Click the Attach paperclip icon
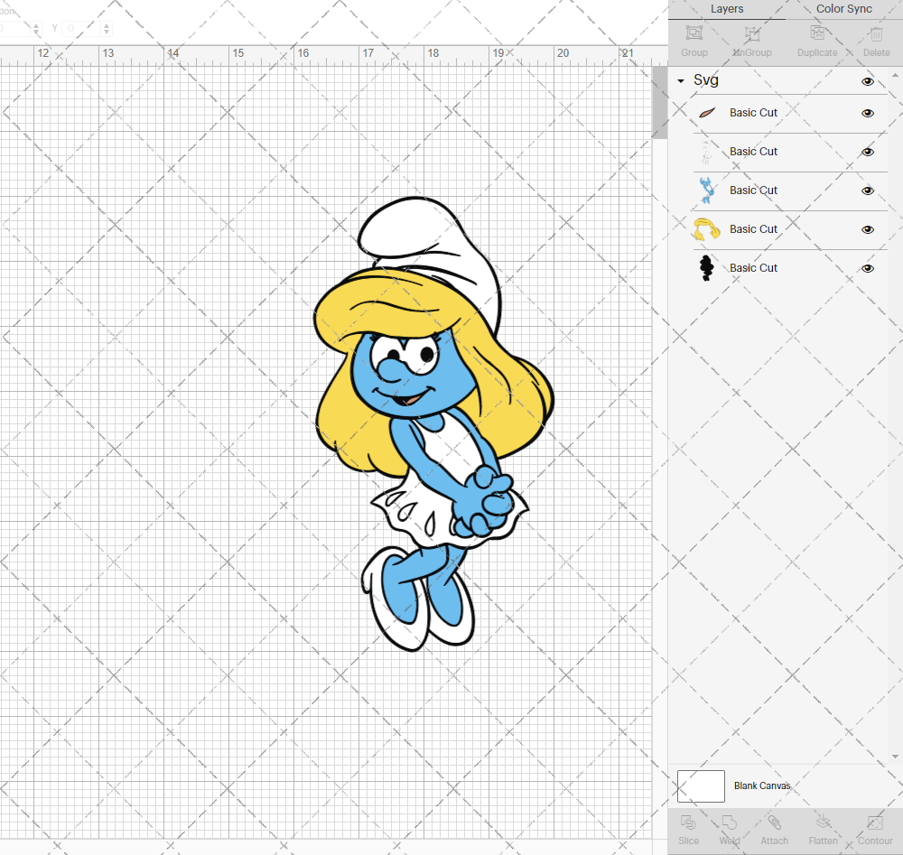 (774, 822)
